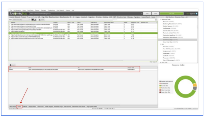Screen dimensions: 205x117
Task: Click the Export icon beside the filter
Action: point(42,20)
